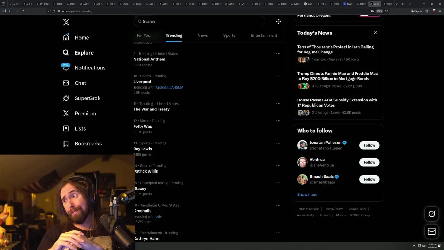Open the Iran protest news story

coord(335,49)
